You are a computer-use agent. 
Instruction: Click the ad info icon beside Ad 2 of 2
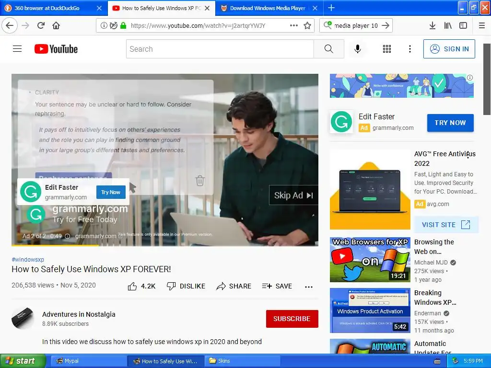click(x=67, y=236)
